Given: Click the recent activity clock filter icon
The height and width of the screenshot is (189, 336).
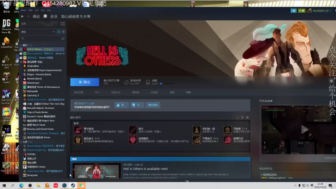Looking at the screenshot, I should 59,32.
